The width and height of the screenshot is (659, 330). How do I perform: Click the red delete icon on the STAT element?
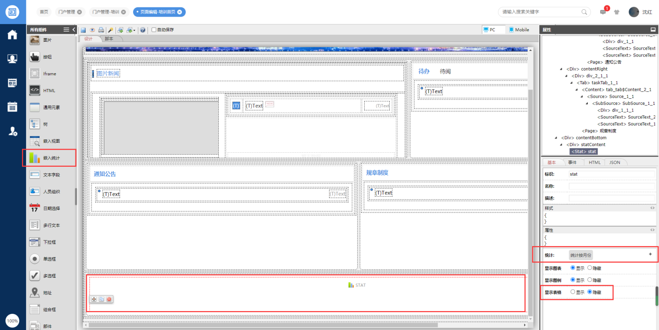pyautogui.click(x=109, y=299)
